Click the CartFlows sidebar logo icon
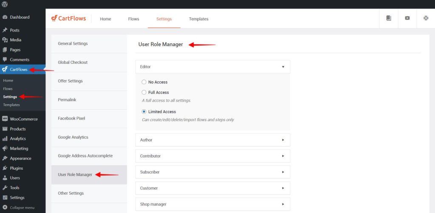Viewport: 435px width, 213px height. [5, 69]
